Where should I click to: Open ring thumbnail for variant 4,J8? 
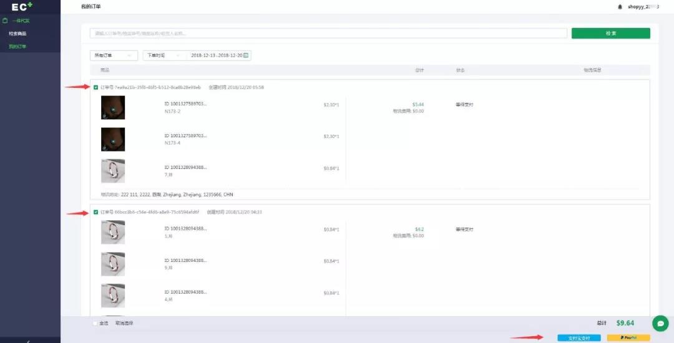113,296
